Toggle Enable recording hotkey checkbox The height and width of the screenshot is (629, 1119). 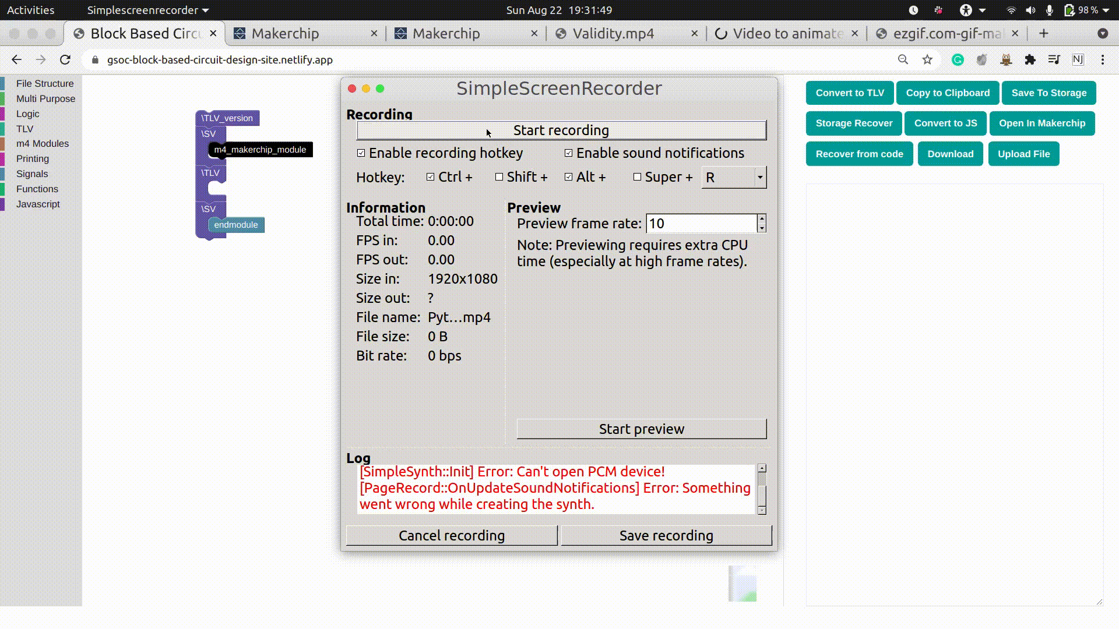[x=360, y=153]
